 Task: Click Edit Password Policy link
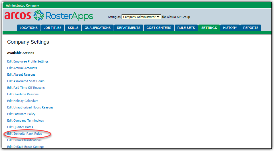pos(21,114)
